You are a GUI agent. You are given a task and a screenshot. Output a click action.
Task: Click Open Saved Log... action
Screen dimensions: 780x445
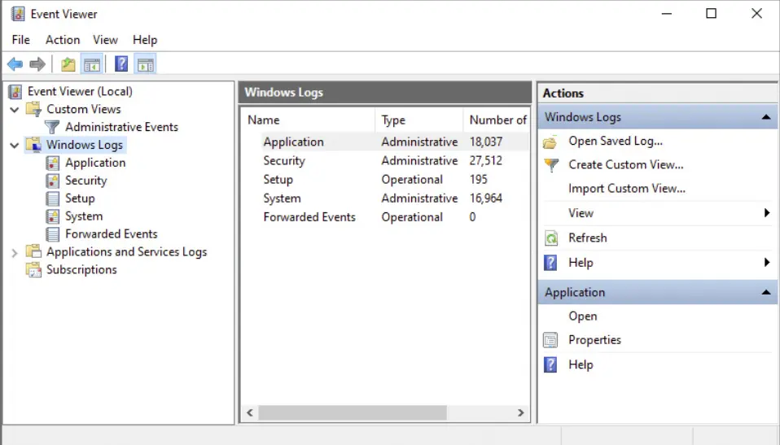point(615,141)
